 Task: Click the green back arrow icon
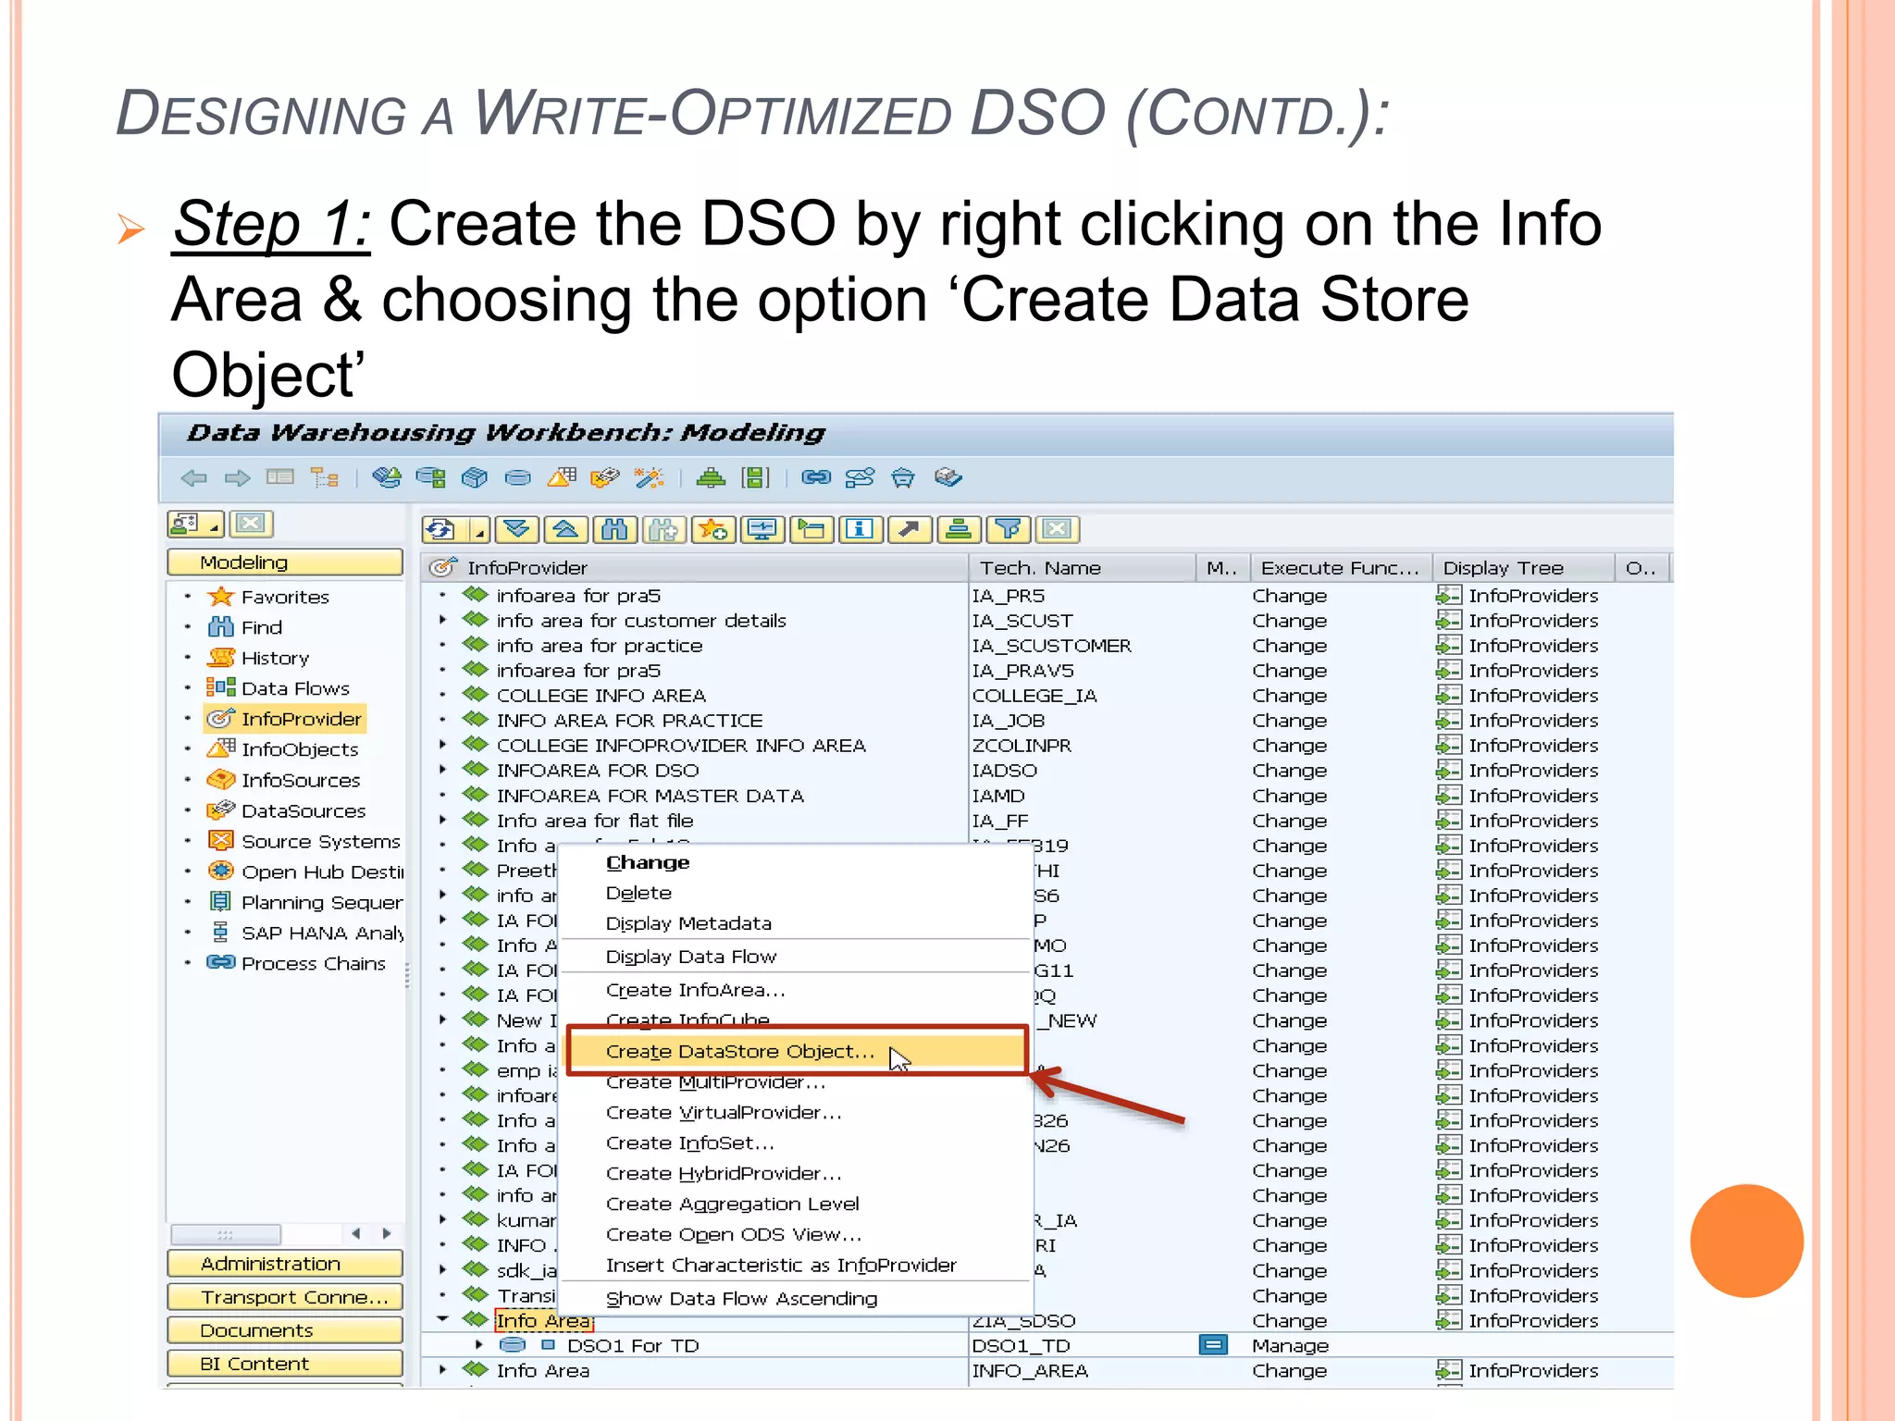point(194,477)
